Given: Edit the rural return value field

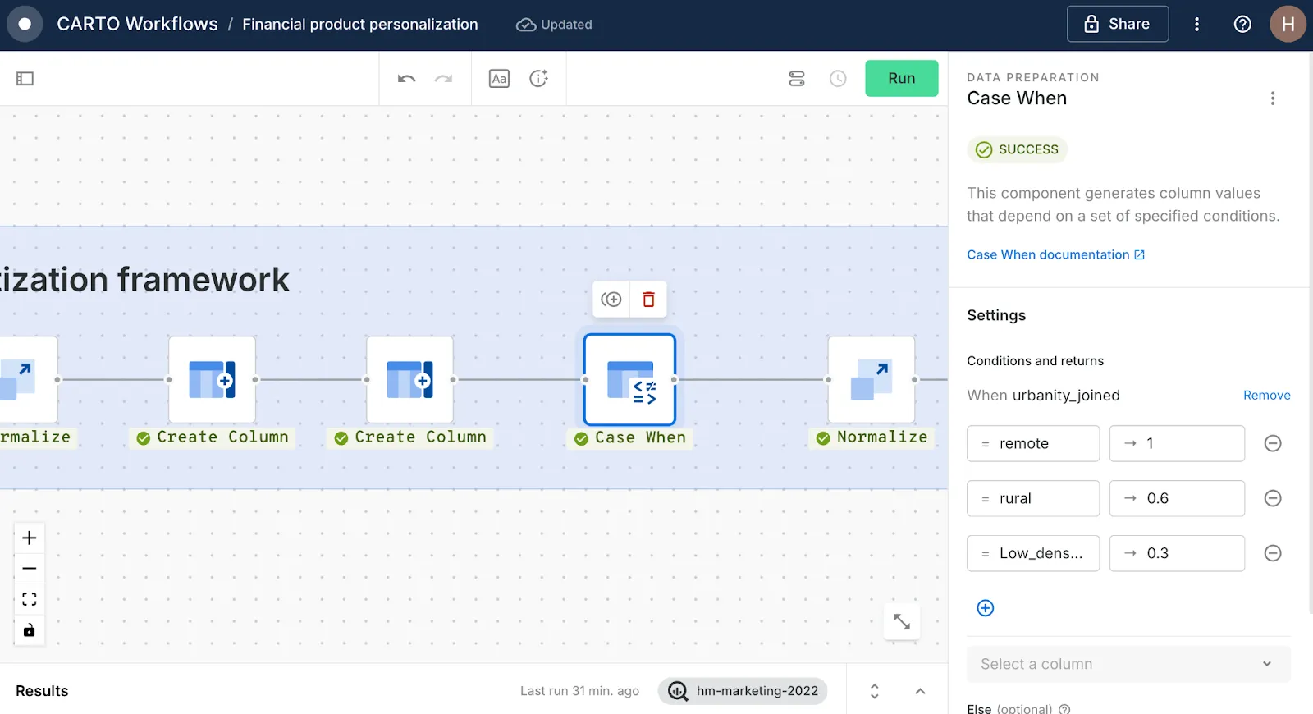Looking at the screenshot, I should (x=1177, y=498).
